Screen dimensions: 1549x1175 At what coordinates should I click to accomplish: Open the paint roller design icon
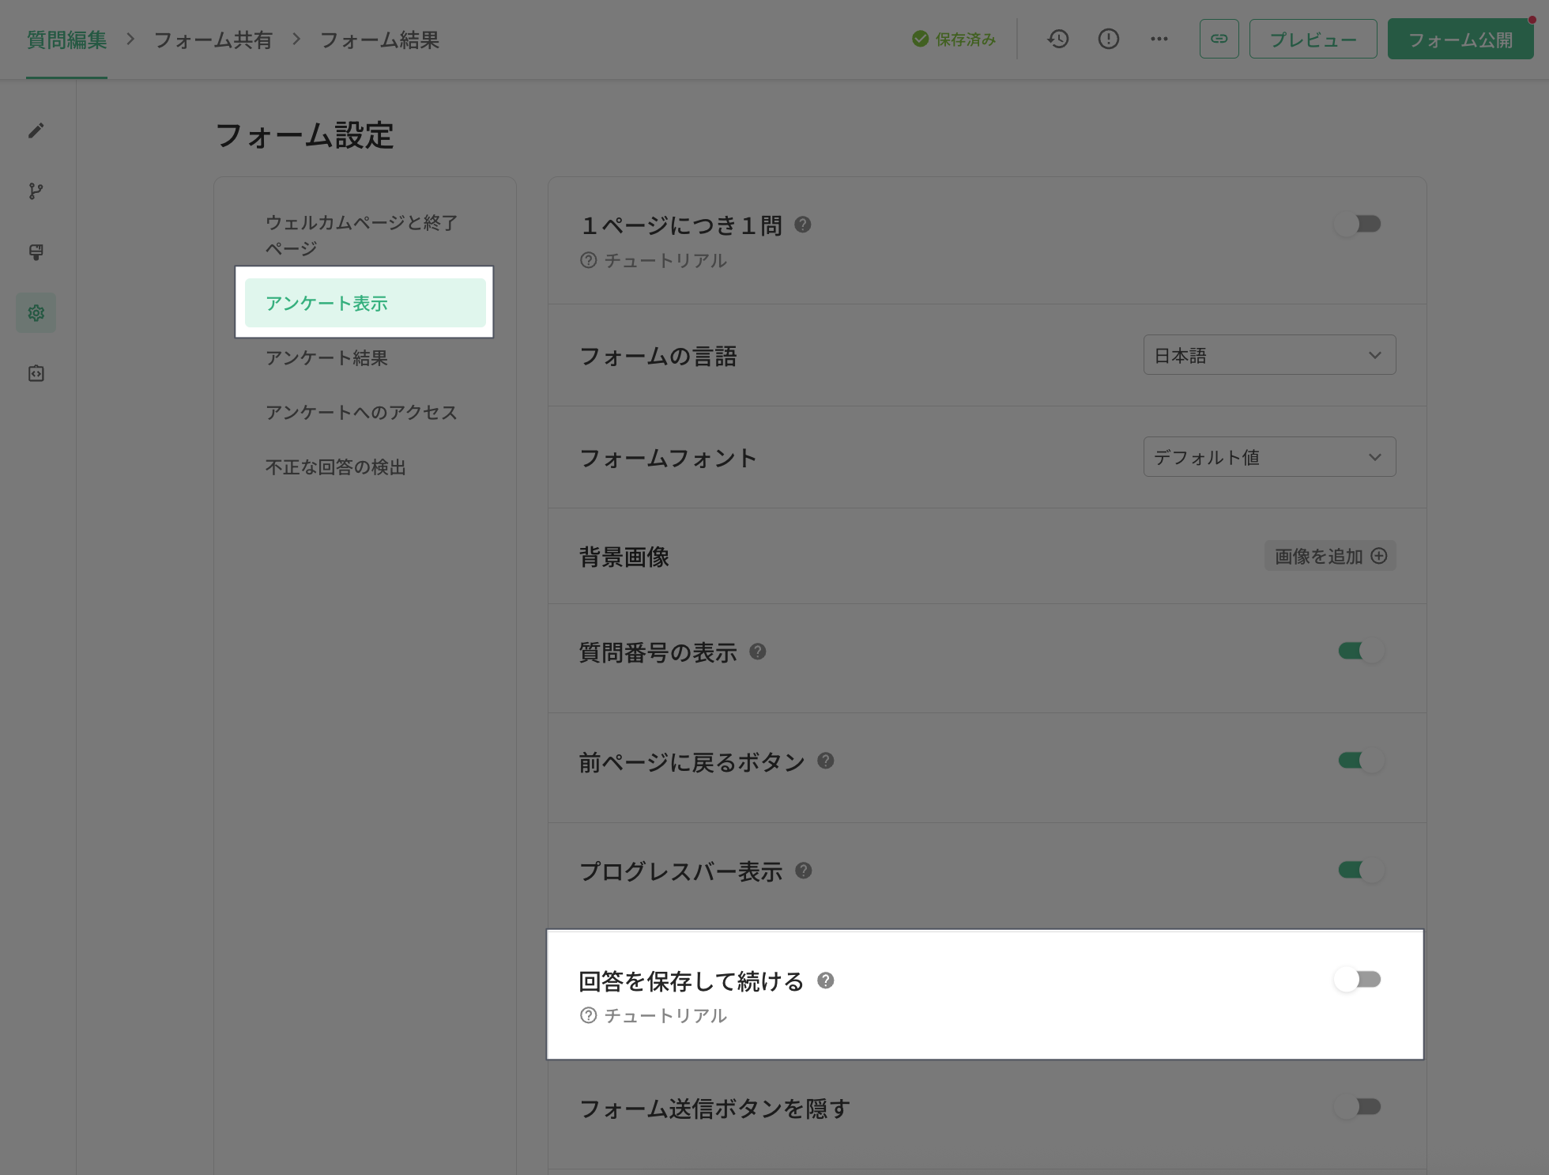36,252
